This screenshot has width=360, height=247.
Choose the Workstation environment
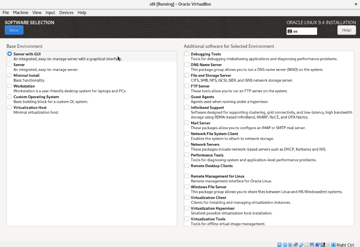10,86
